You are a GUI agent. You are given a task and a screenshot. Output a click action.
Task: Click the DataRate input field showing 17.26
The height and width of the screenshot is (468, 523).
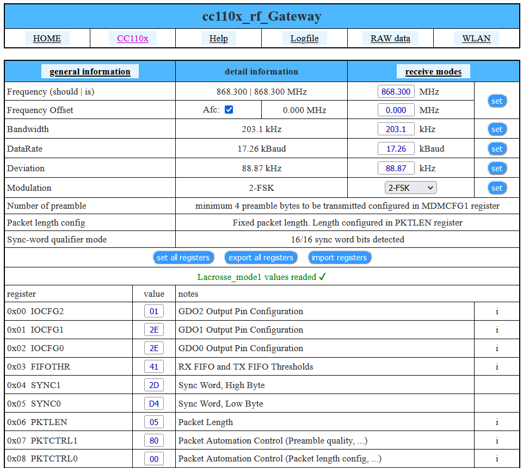point(396,149)
